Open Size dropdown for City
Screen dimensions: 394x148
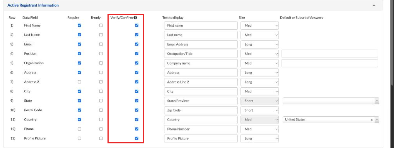click(x=259, y=92)
